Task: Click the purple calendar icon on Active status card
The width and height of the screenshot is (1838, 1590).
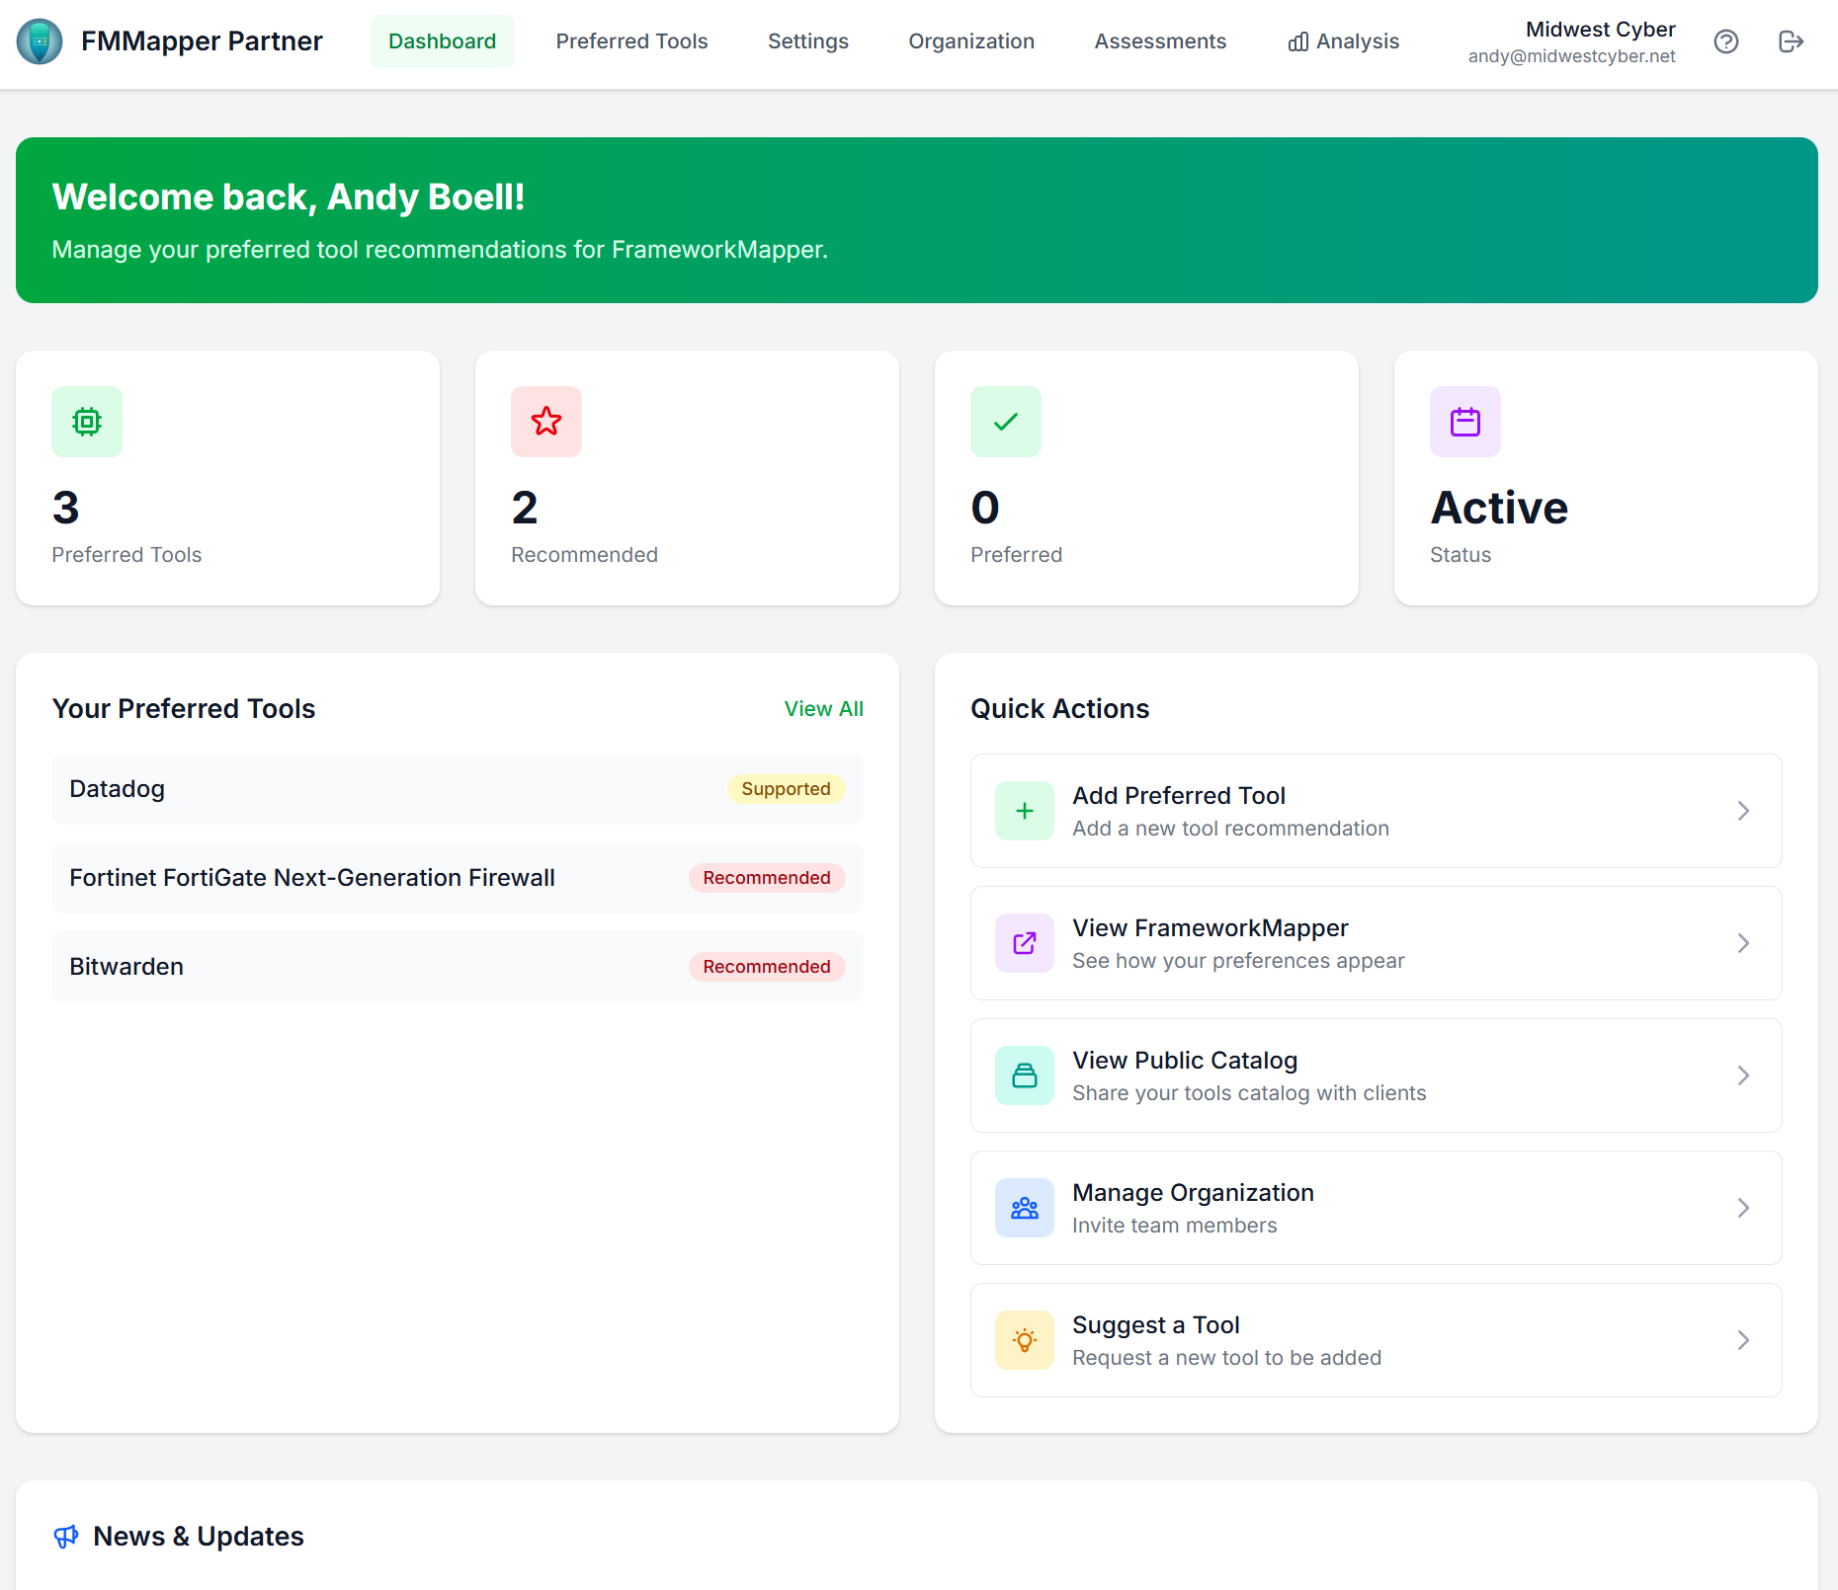Action: [1464, 422]
